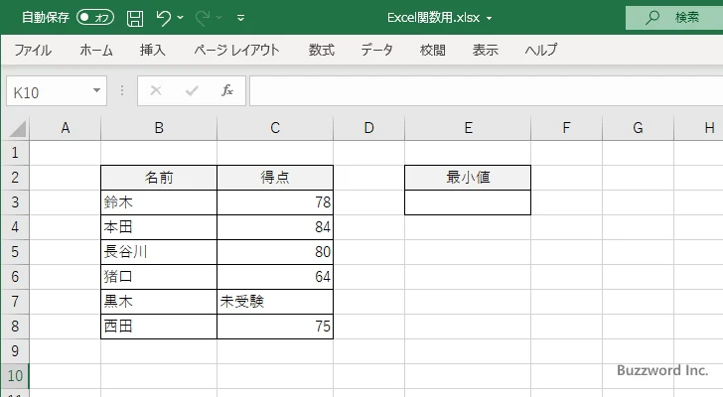Click the Save floppy disk icon

point(135,18)
